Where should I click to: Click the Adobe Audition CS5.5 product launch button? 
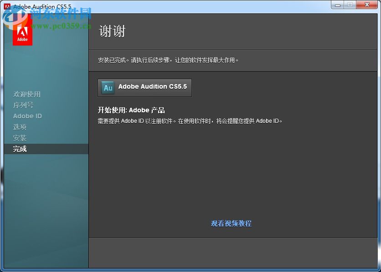click(144, 87)
